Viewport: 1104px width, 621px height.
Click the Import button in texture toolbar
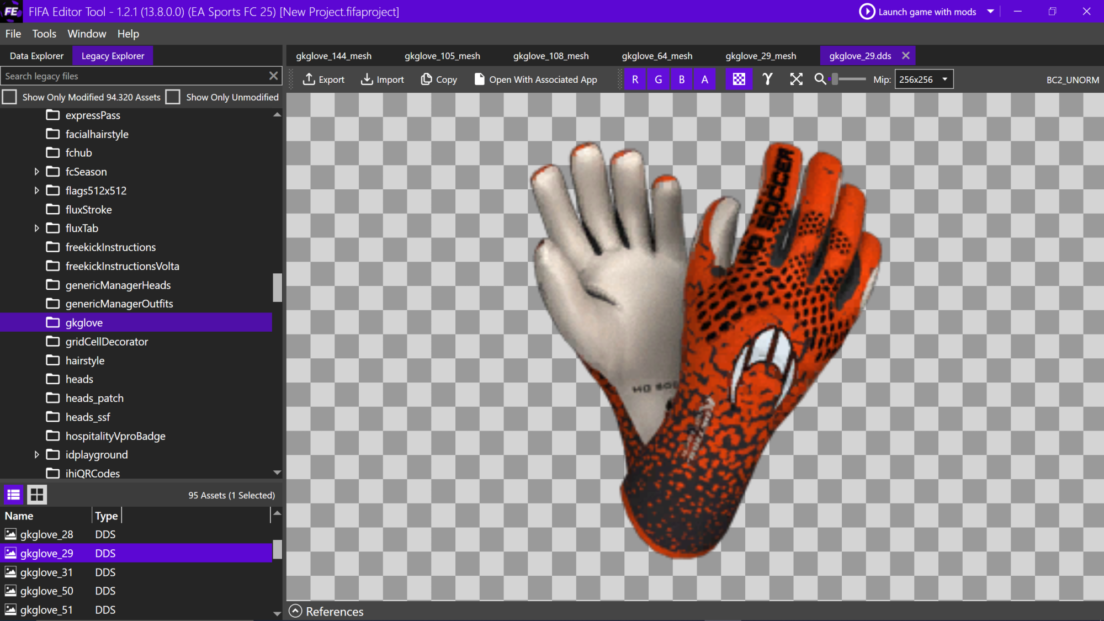click(382, 79)
